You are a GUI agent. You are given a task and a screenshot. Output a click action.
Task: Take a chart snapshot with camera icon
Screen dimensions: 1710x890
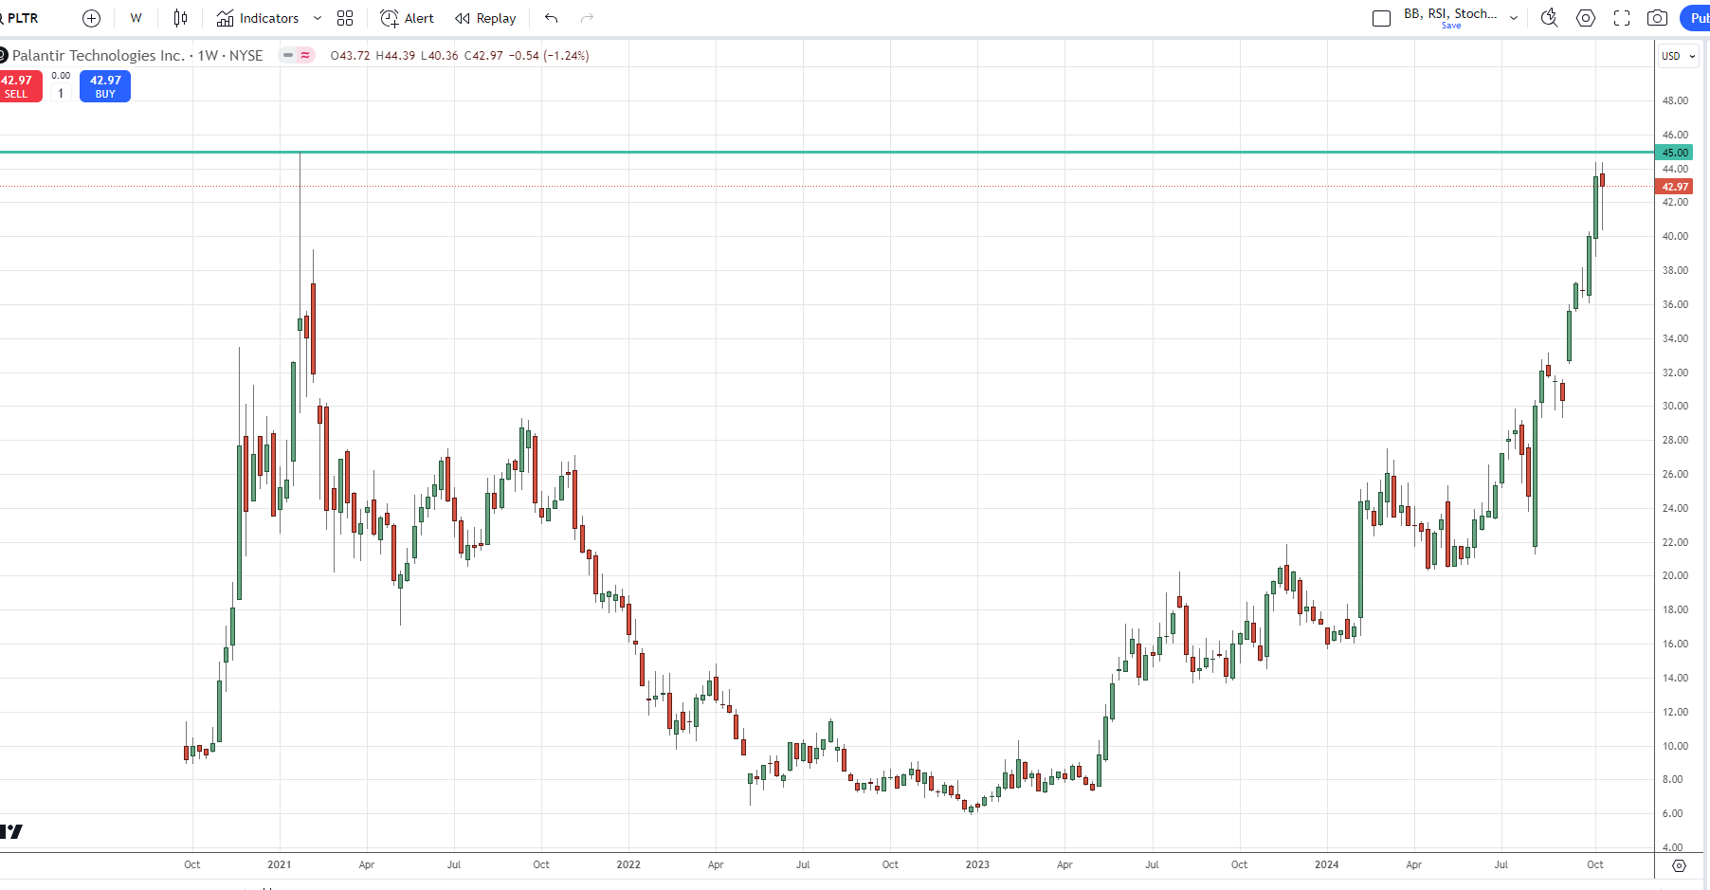coord(1657,18)
